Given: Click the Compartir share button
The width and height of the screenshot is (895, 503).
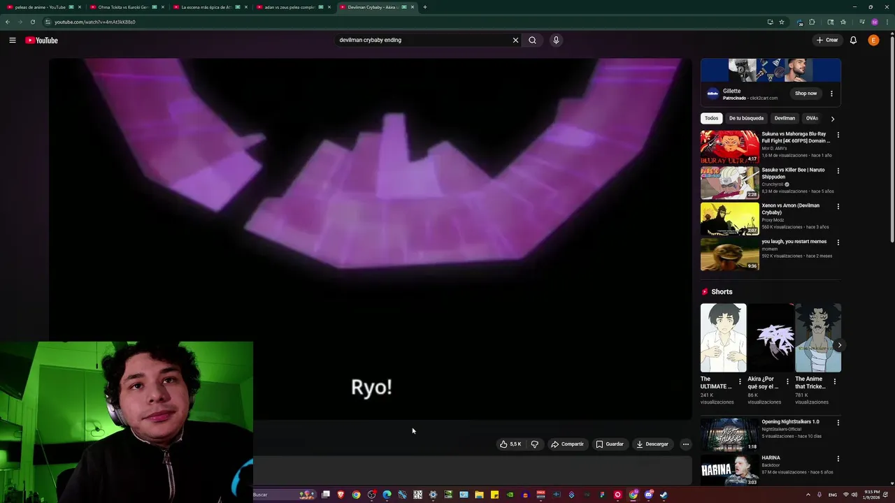Looking at the screenshot, I should [567, 444].
